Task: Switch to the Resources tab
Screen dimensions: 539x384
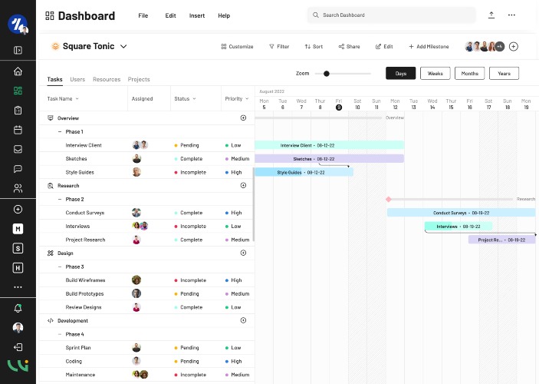Action: pos(107,79)
